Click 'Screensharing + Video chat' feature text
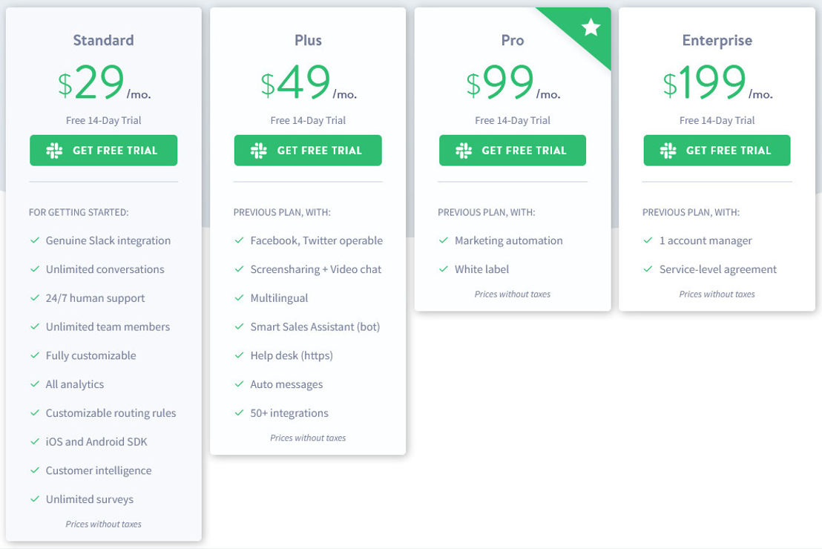The image size is (822, 549). coord(315,269)
